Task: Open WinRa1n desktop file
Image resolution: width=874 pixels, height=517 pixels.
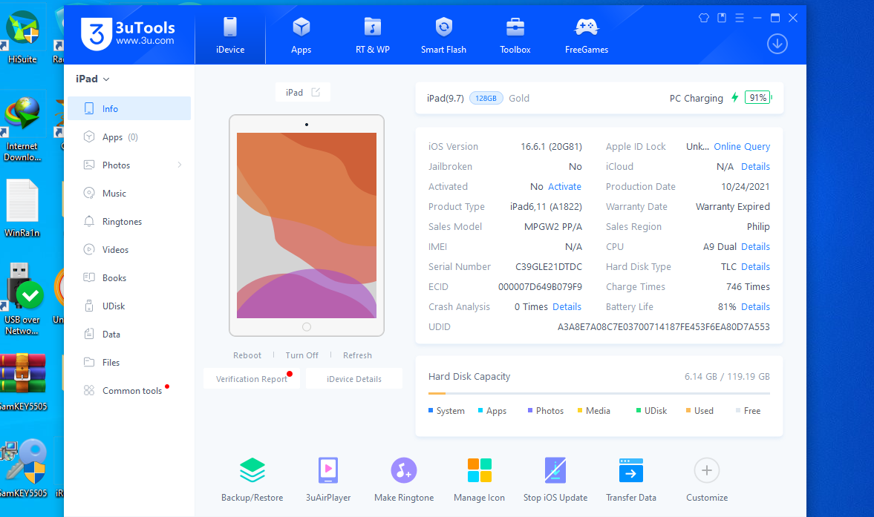Action: [22, 208]
